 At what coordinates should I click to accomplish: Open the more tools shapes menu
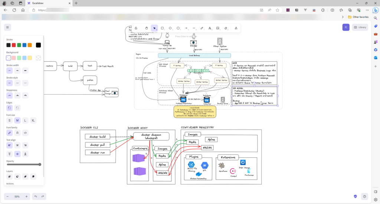click(x=236, y=28)
